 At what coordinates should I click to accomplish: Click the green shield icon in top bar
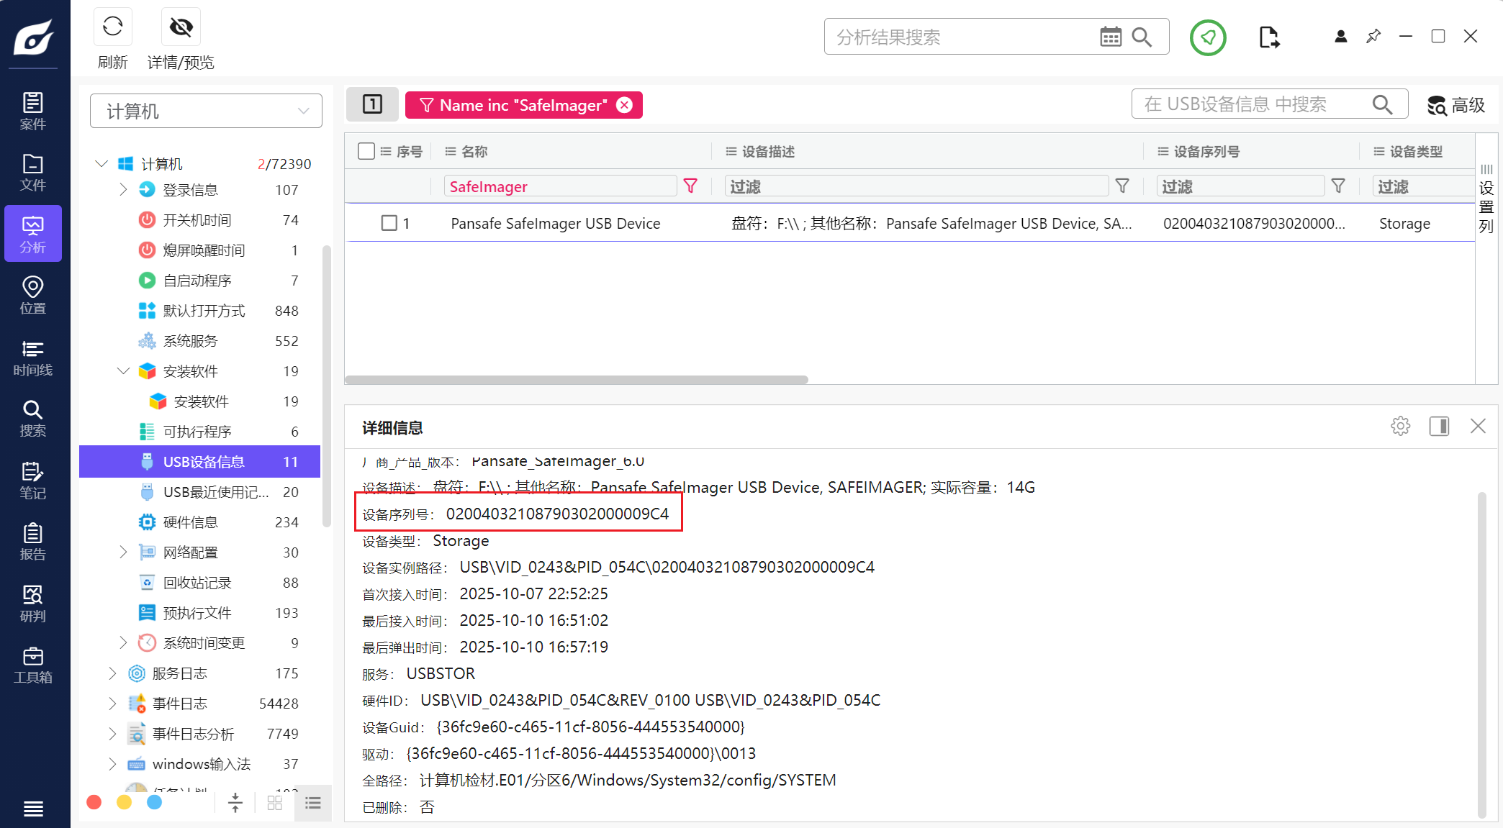[x=1208, y=37]
